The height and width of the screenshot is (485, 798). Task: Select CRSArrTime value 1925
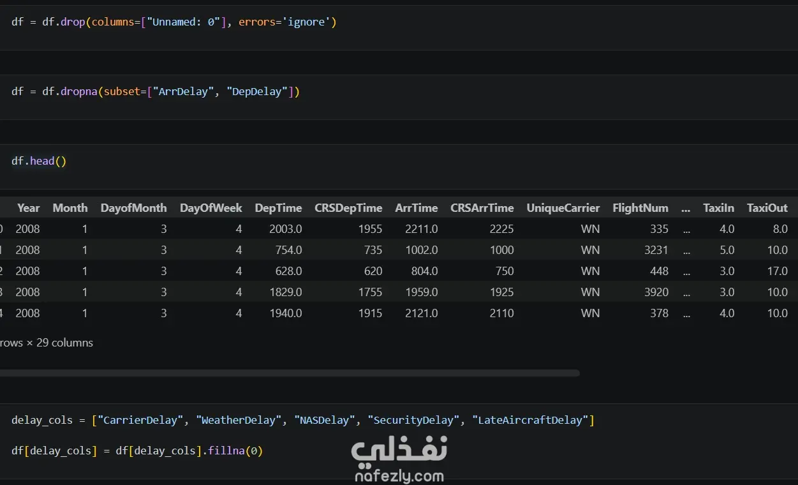click(502, 292)
